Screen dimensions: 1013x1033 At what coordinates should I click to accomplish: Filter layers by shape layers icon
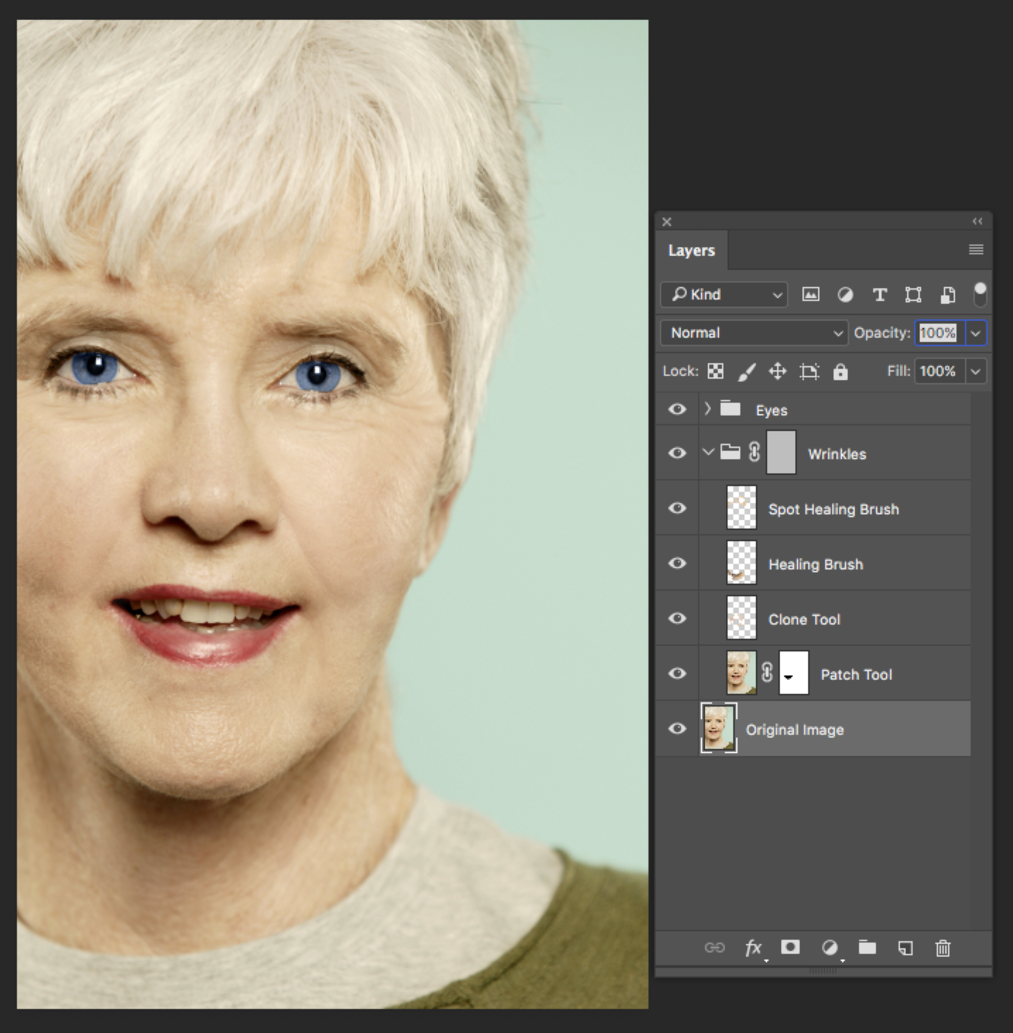[913, 294]
